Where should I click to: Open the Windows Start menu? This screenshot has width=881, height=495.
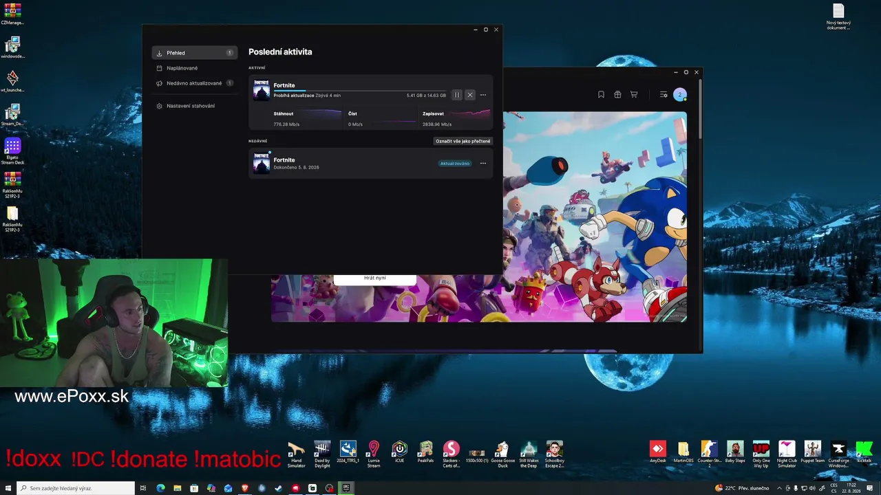(8, 488)
